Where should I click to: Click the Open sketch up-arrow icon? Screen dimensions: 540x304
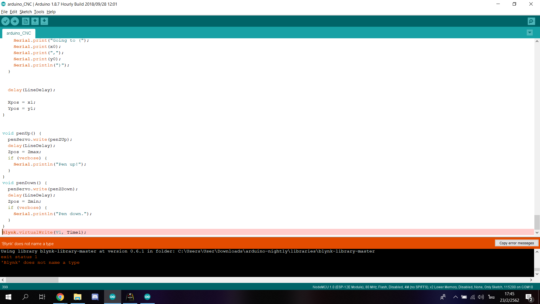point(35,21)
